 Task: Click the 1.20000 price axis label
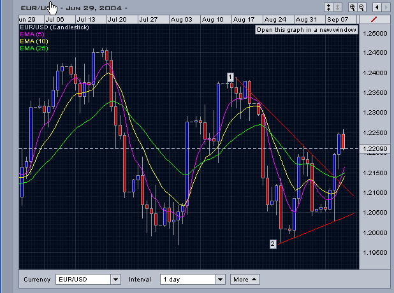(375, 233)
